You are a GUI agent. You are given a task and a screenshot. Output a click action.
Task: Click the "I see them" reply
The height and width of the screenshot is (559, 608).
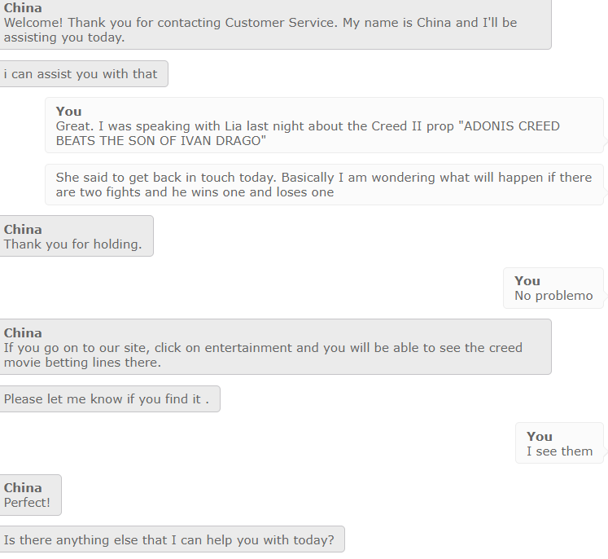(559, 443)
